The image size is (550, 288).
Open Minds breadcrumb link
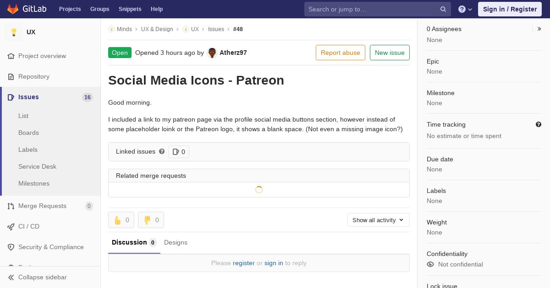(x=124, y=29)
